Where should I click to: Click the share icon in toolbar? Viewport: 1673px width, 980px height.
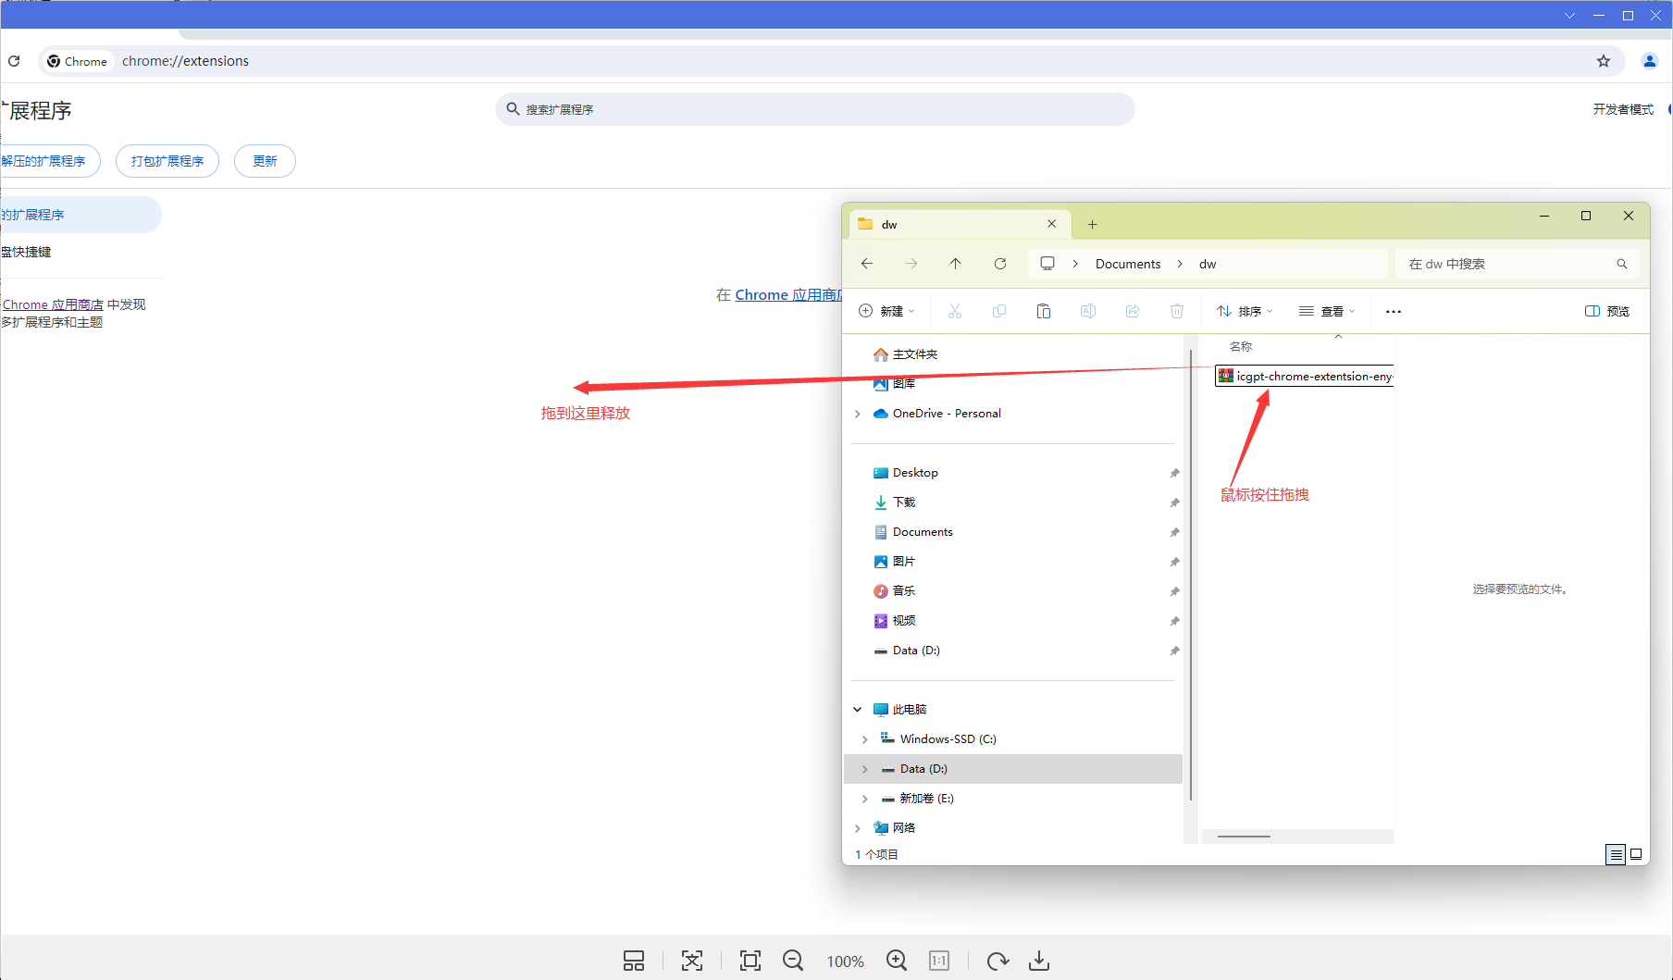tap(1133, 311)
